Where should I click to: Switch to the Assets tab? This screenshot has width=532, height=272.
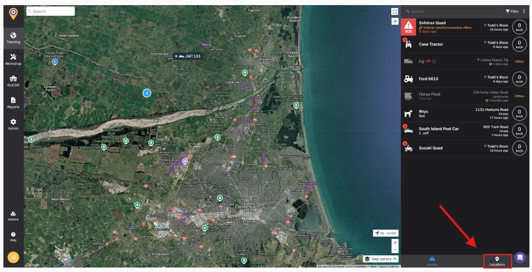coord(432,261)
